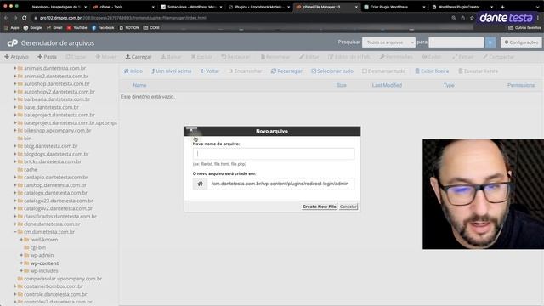Click Create New File button
The width and height of the screenshot is (544, 306).
click(x=320, y=207)
